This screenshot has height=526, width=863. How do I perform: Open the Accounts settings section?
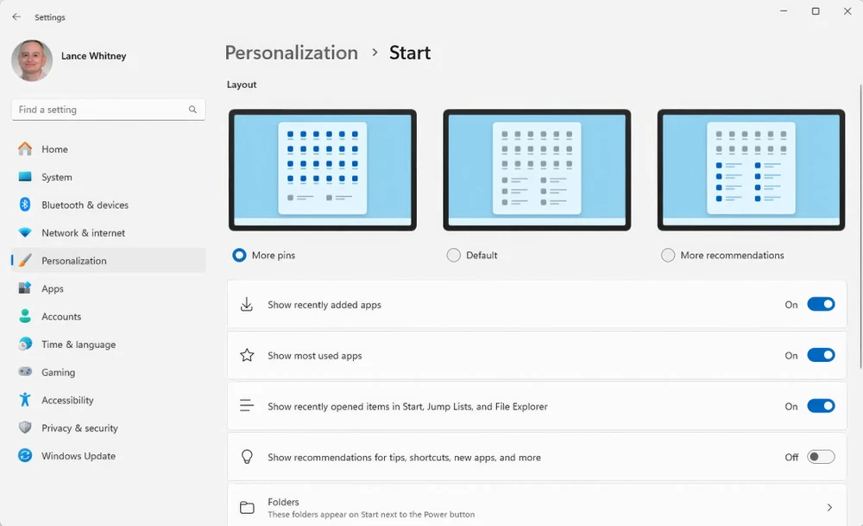[x=61, y=317]
